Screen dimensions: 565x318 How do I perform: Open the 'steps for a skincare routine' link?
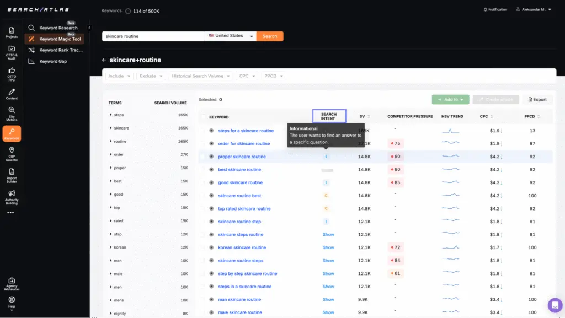point(246,131)
